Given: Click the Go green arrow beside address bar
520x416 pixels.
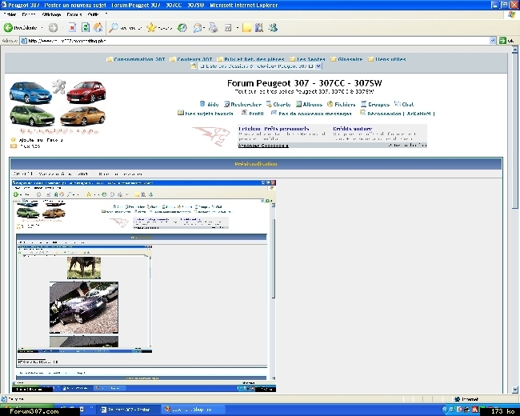Looking at the screenshot, I should (502, 41).
